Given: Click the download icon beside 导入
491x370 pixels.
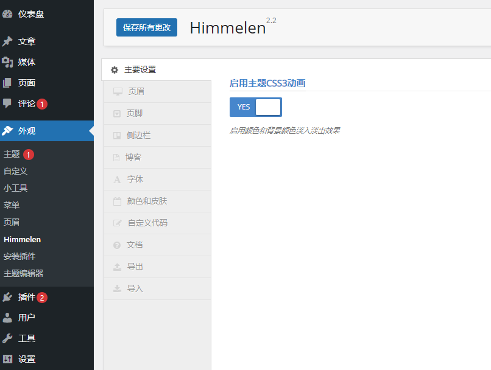Looking at the screenshot, I should pyautogui.click(x=117, y=288).
